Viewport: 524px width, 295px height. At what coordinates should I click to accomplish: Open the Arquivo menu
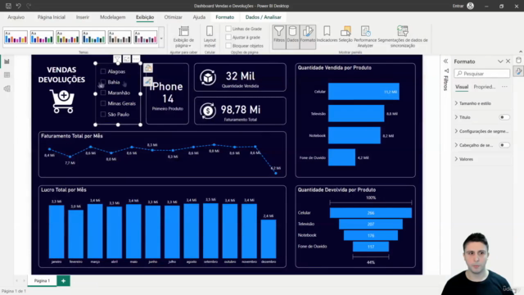(x=16, y=17)
